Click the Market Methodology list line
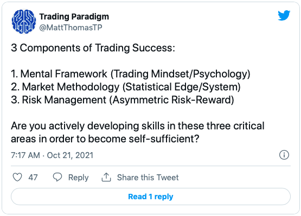 point(126,87)
